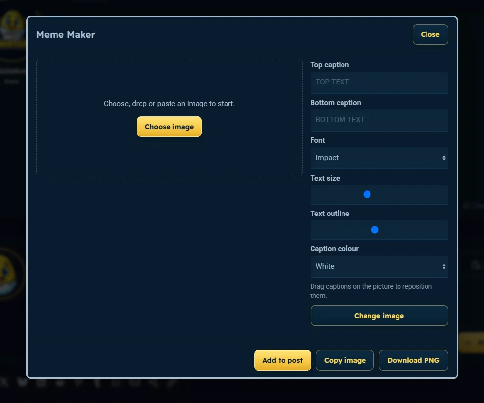Click the Meme Maker dialog title
The width and height of the screenshot is (484, 403).
click(x=66, y=34)
